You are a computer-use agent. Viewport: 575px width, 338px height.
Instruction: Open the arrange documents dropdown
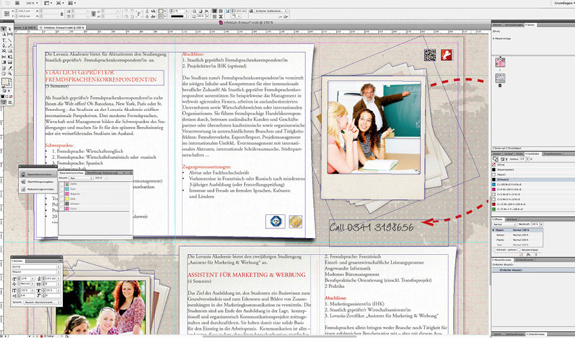pos(72,3)
